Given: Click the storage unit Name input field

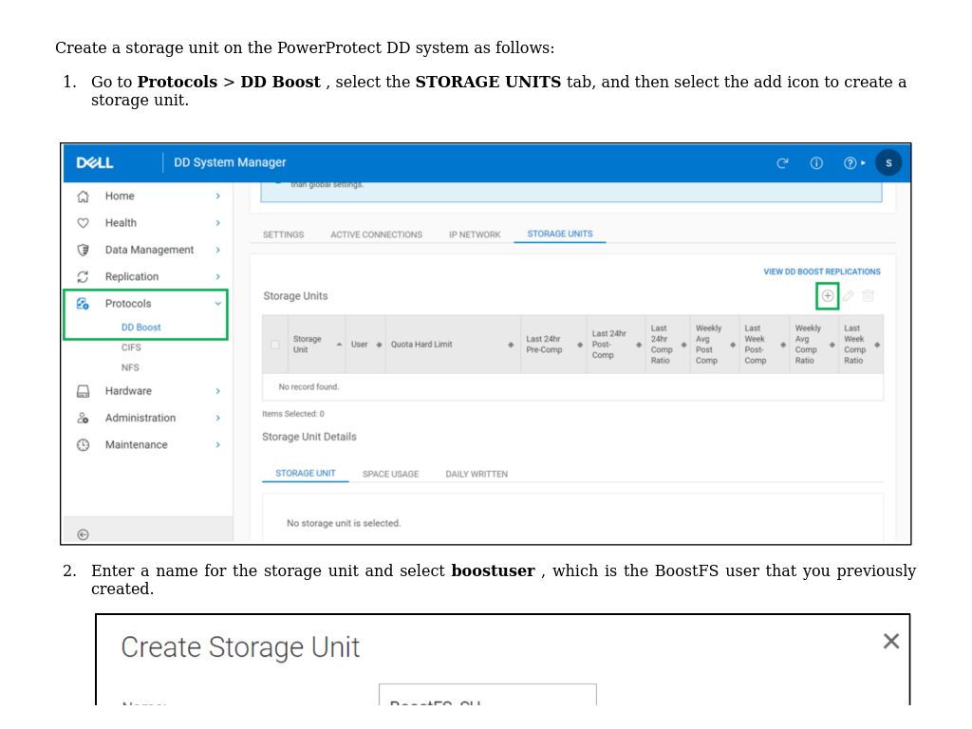Looking at the screenshot, I should [487, 696].
